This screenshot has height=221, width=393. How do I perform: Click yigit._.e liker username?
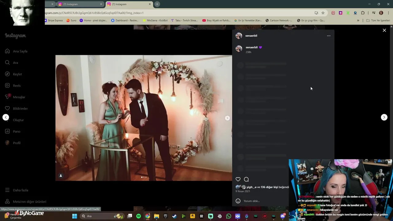[x=251, y=187]
